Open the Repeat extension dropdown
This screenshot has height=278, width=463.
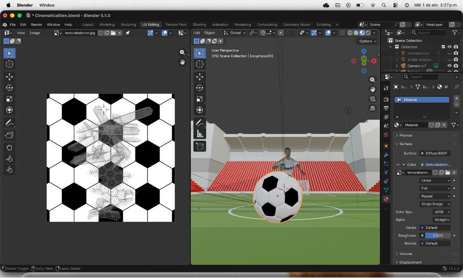pyautogui.click(x=435, y=196)
